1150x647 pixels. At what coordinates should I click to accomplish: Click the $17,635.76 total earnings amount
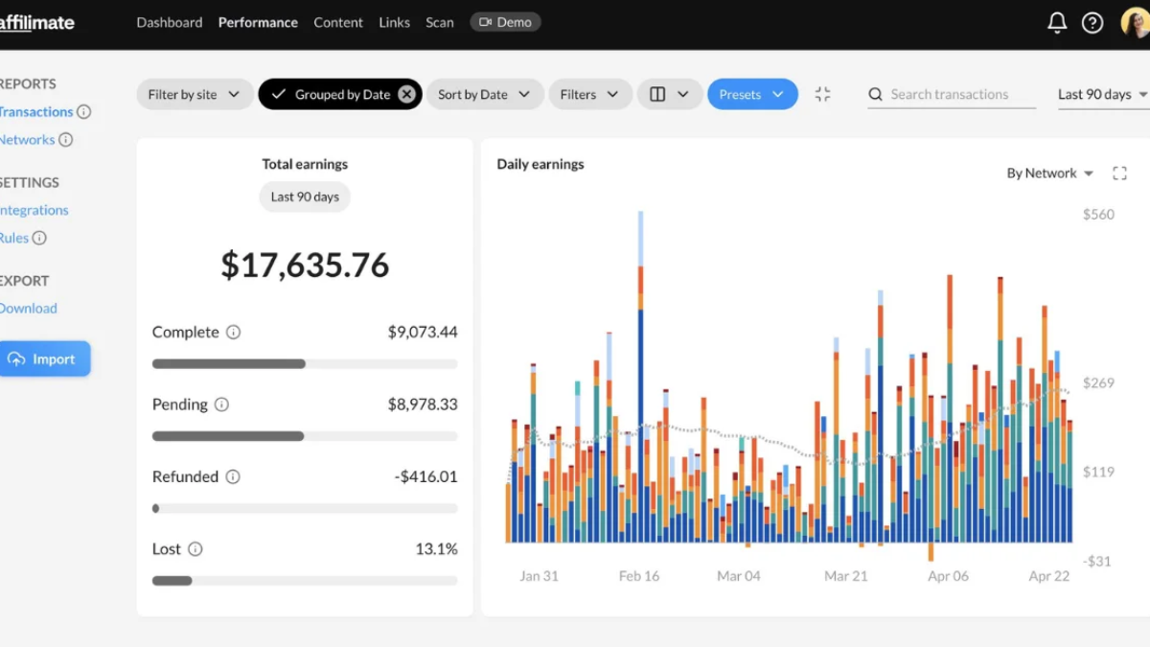[305, 266]
